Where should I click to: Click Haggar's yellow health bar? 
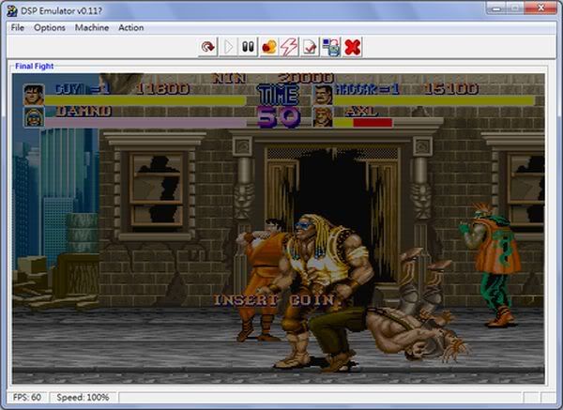click(x=434, y=100)
